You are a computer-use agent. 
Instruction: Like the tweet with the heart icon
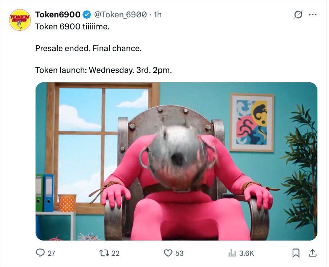[x=168, y=253]
